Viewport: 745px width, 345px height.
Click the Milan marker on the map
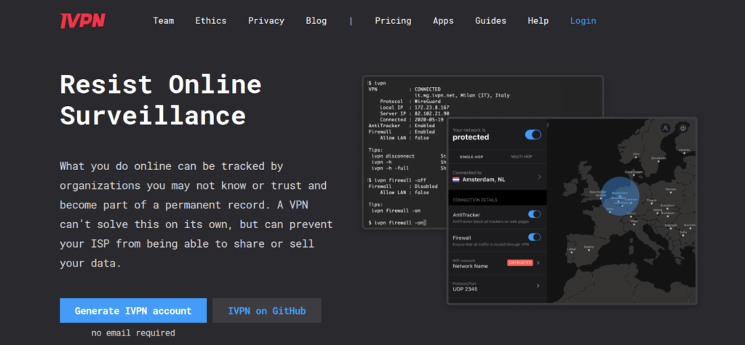pyautogui.click(x=634, y=224)
